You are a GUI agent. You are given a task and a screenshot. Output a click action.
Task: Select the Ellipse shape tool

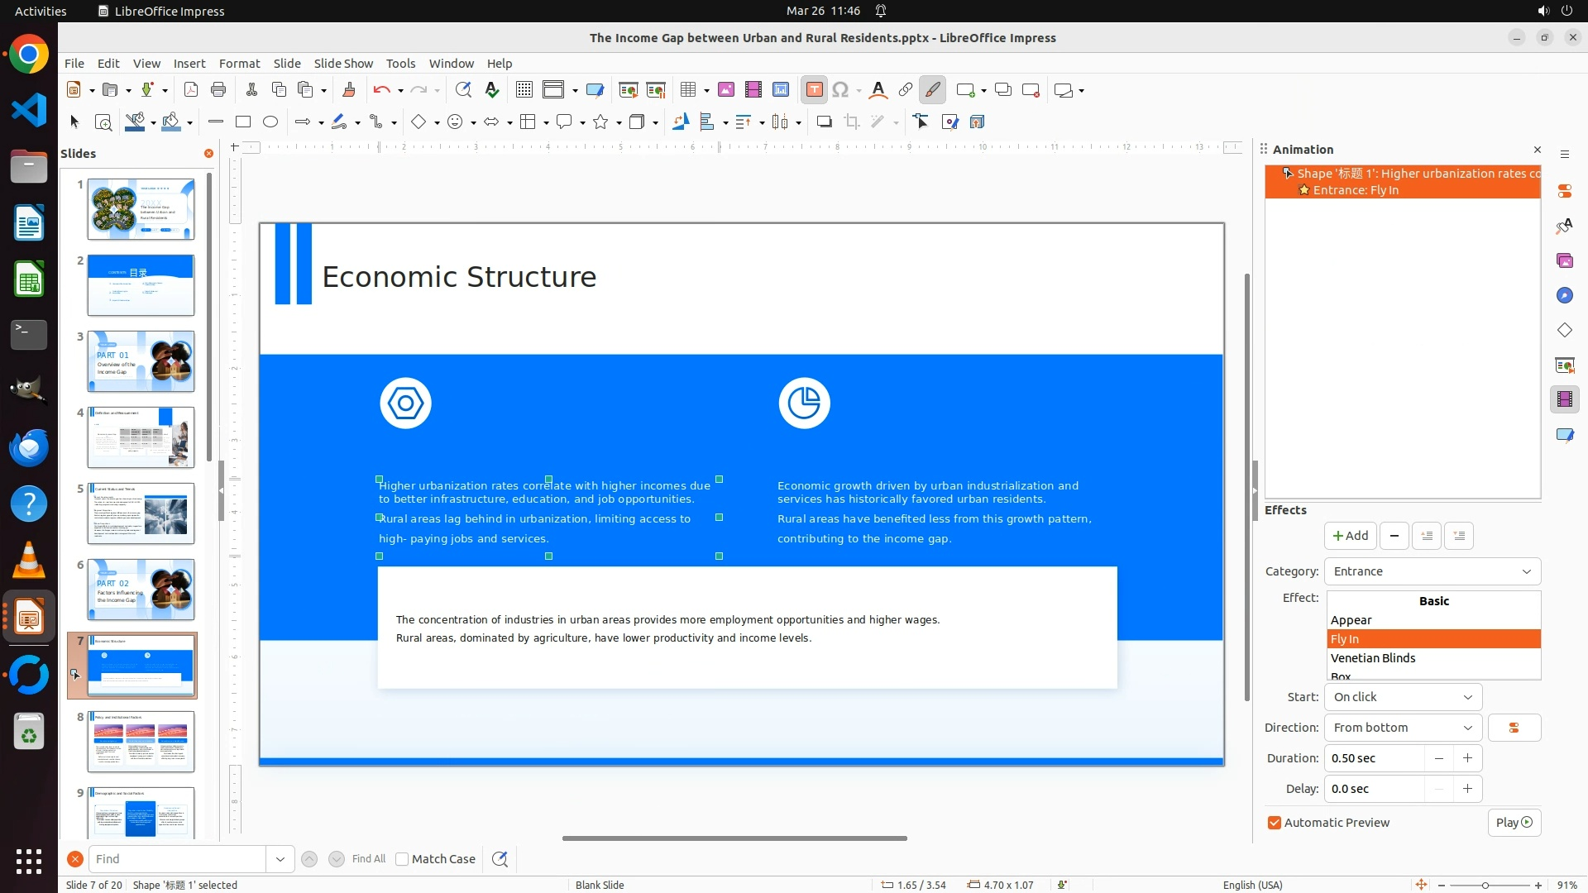pos(270,122)
